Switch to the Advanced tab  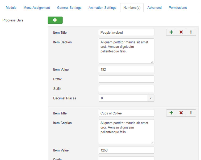click(154, 8)
